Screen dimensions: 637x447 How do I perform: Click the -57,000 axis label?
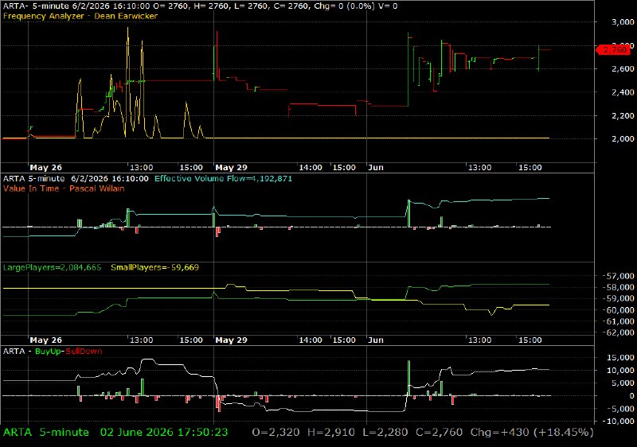point(619,276)
